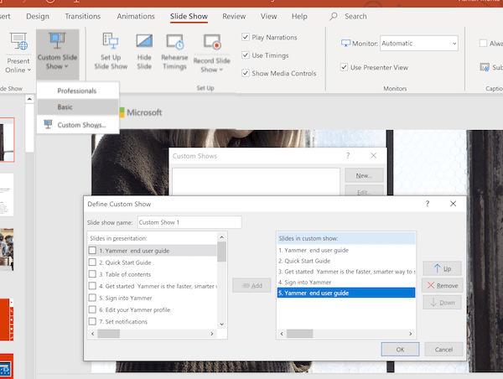Toggle Use Timings checkbox
Viewport: 503px width, 379px height.
(246, 55)
